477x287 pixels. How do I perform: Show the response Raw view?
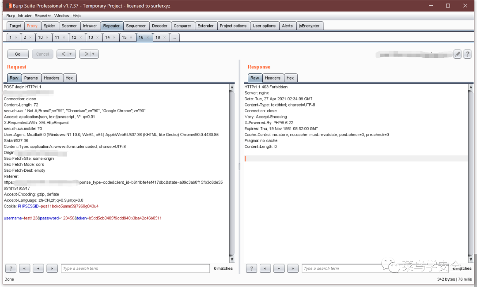click(255, 78)
